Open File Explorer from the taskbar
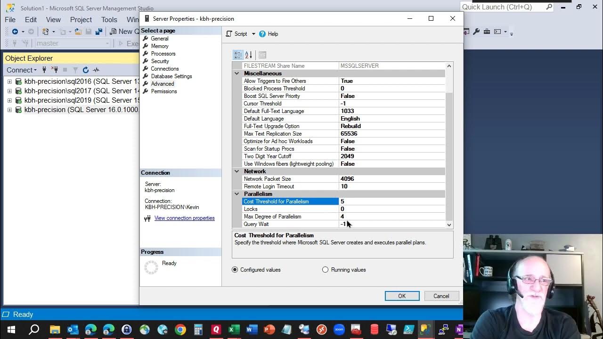This screenshot has width=603, height=339. [55, 330]
